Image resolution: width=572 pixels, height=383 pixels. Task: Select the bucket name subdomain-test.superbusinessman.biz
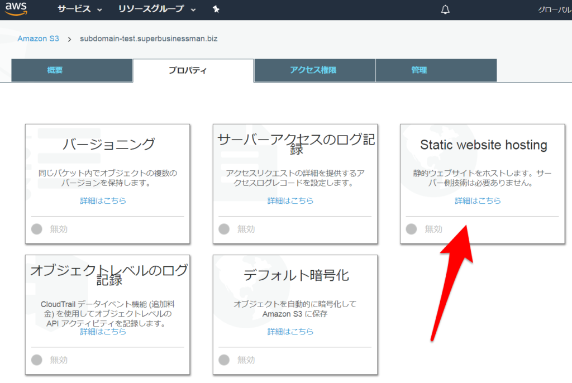coord(149,39)
